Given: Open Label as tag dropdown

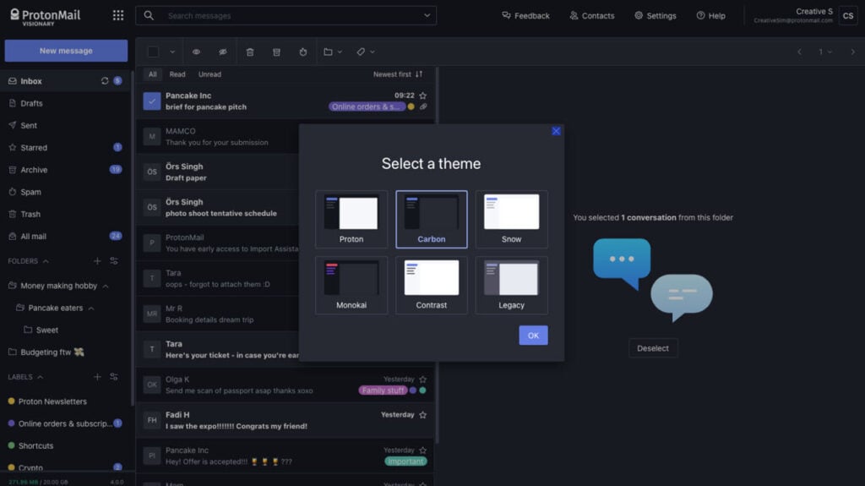Looking at the screenshot, I should pyautogui.click(x=365, y=52).
